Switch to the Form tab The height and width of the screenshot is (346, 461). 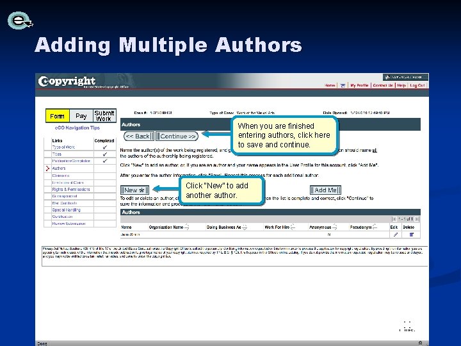pos(58,116)
